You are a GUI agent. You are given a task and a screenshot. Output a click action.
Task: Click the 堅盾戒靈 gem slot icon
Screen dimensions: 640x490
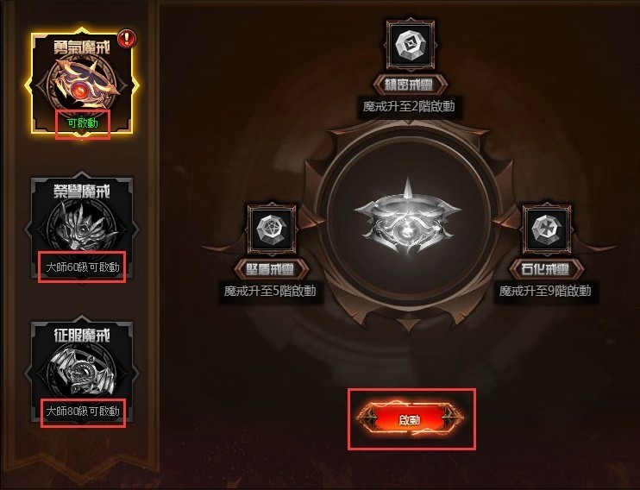(x=271, y=229)
